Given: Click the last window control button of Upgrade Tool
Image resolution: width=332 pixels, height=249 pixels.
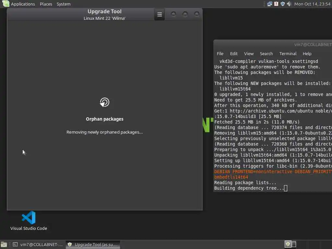Looking at the screenshot, I should (x=197, y=14).
